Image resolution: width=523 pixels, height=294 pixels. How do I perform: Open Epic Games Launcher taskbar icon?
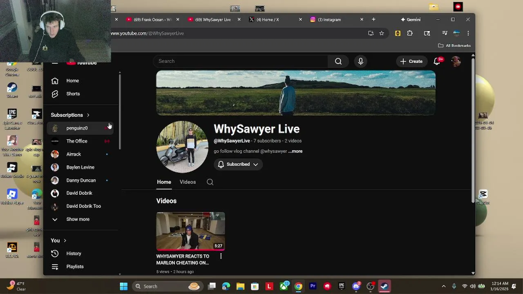click(342, 286)
